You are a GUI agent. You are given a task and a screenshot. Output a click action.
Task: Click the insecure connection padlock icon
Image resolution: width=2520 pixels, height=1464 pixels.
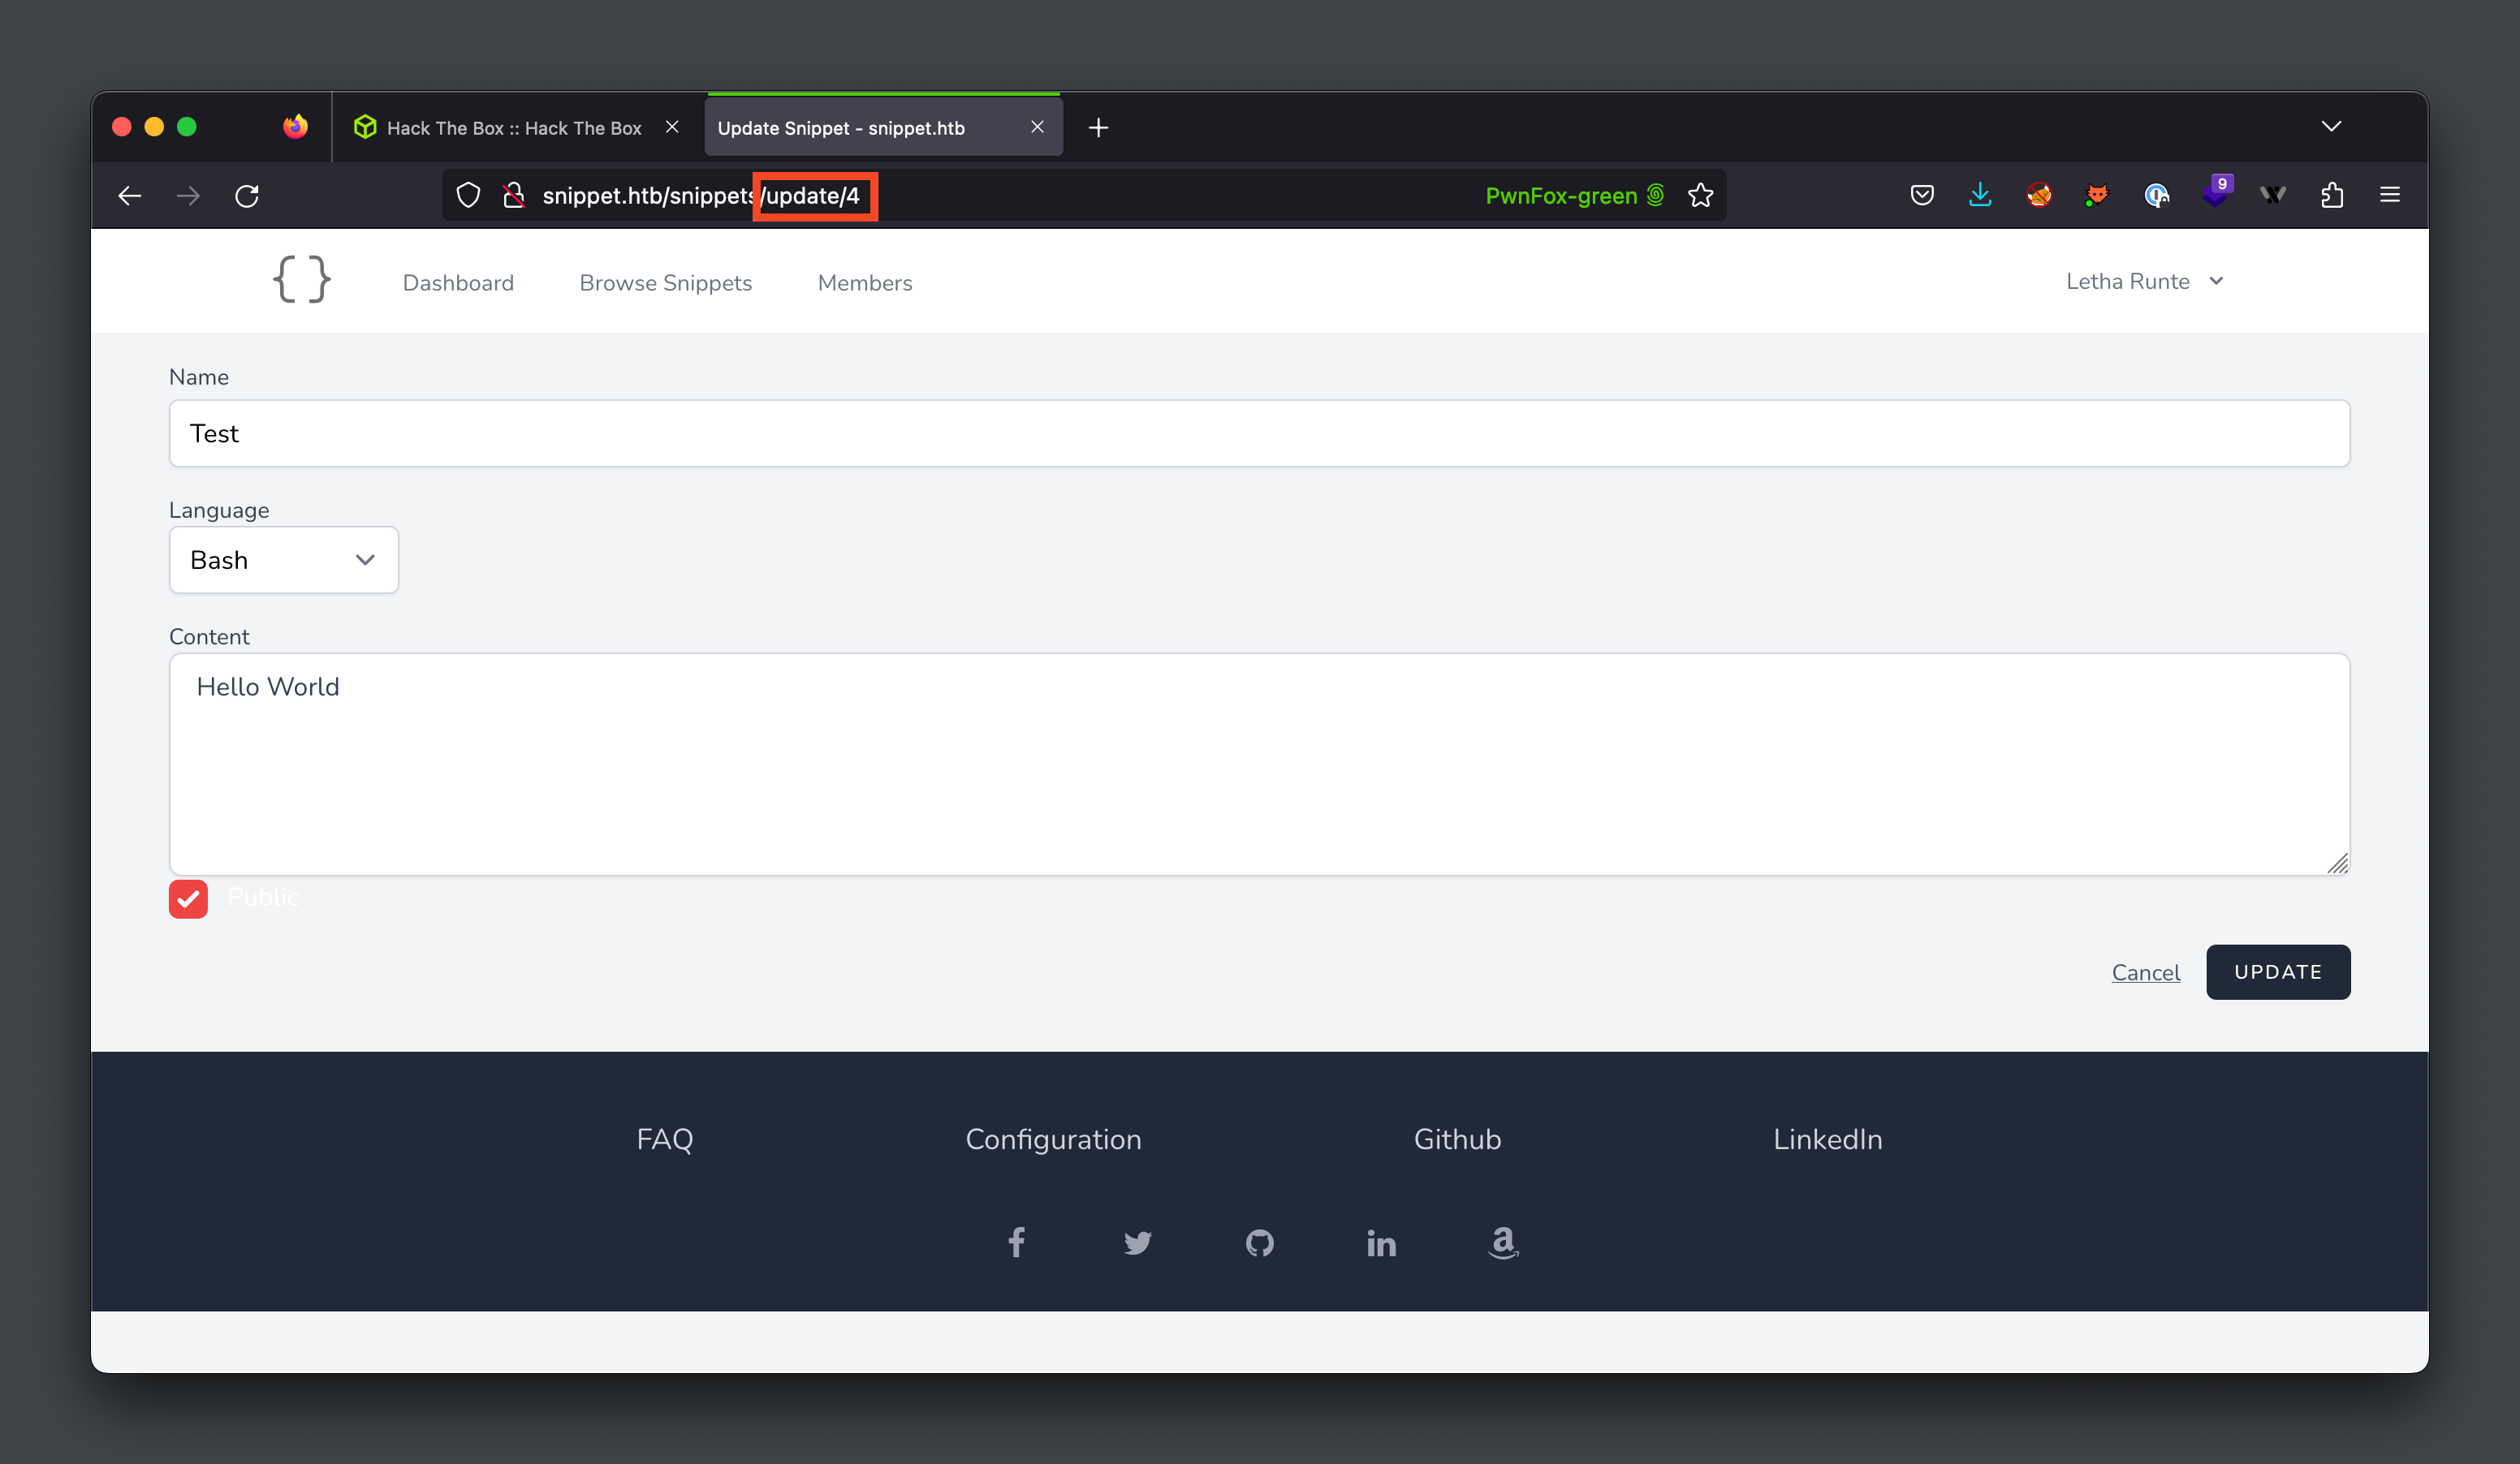click(514, 196)
